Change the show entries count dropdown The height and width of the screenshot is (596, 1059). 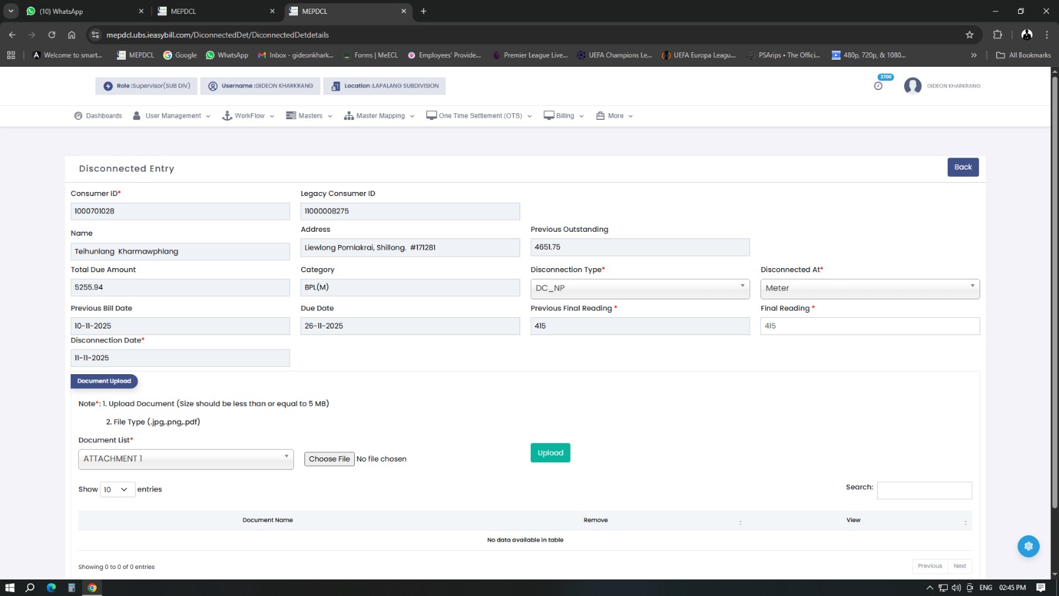pos(117,489)
